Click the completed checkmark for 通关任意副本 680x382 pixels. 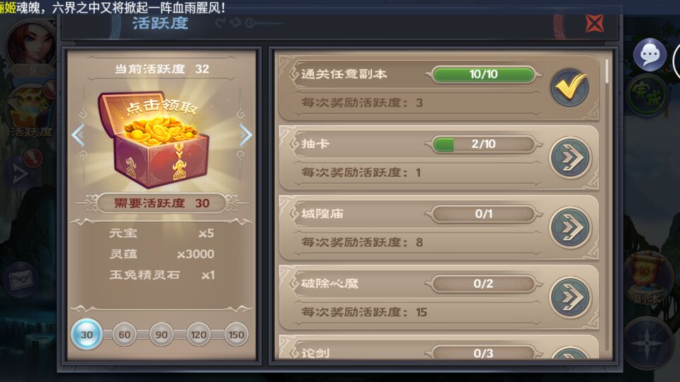point(569,88)
